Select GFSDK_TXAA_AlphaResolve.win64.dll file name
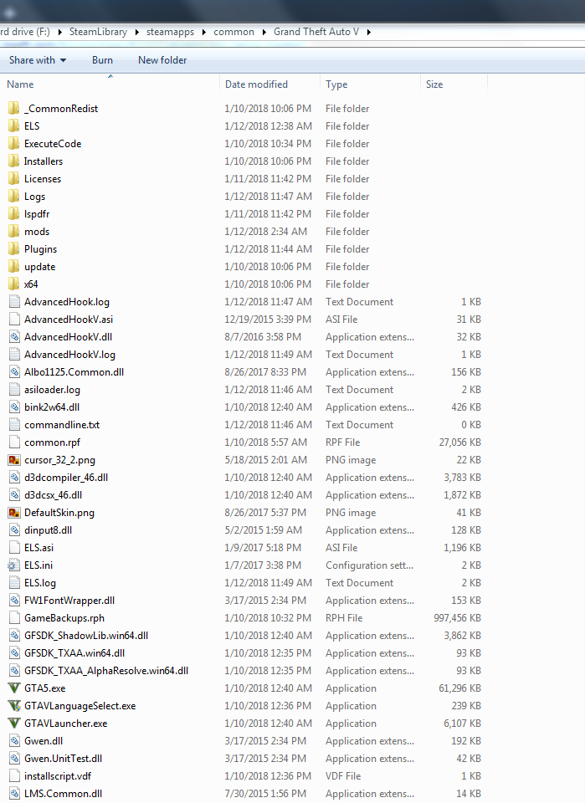Image resolution: width=585 pixels, height=803 pixels. (106, 670)
